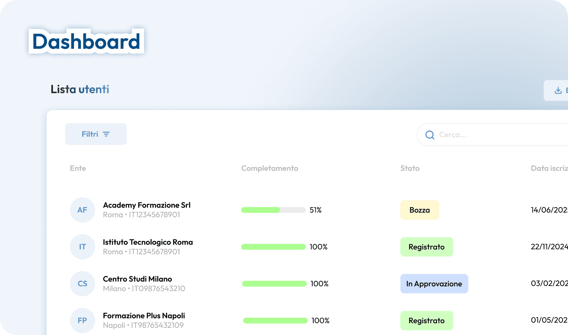Sort by Completamento column header
This screenshot has width=568, height=335.
[270, 168]
